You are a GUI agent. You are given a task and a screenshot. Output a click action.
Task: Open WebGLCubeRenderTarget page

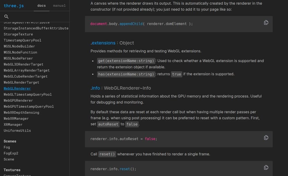26,76
